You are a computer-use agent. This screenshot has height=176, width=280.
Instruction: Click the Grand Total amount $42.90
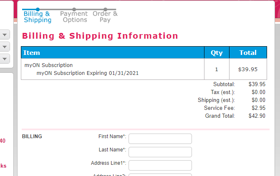coord(257,116)
